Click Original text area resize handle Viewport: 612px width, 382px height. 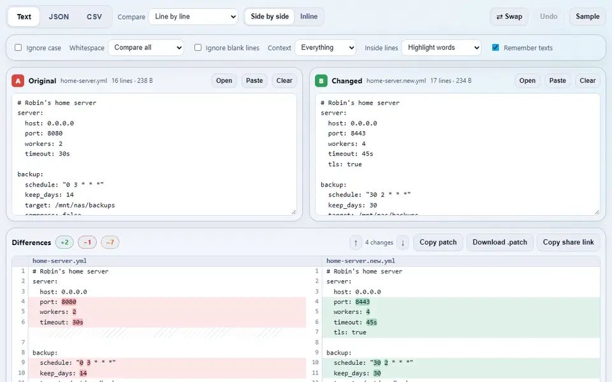coord(293,212)
